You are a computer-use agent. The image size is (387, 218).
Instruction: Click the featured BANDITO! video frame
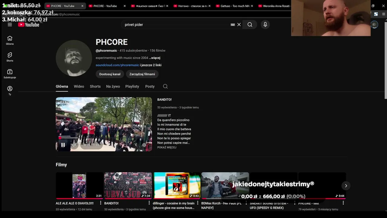pyautogui.click(x=104, y=124)
